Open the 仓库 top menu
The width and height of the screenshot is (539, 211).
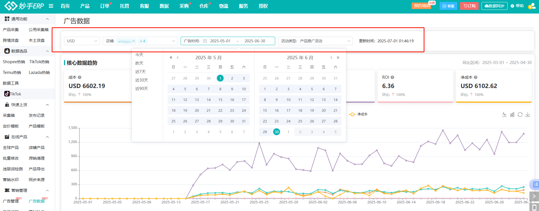coord(204,6)
